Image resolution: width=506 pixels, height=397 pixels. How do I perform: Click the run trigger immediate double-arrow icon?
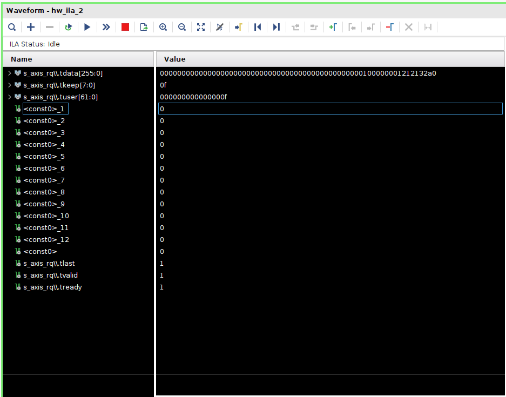[106, 27]
